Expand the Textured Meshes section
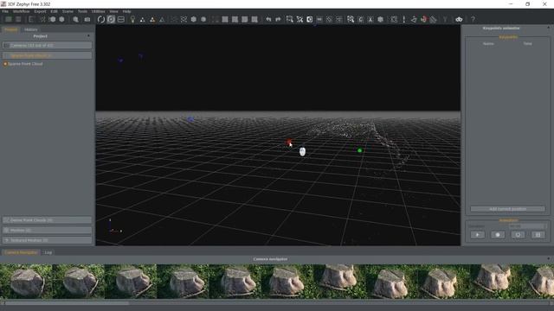 48,240
